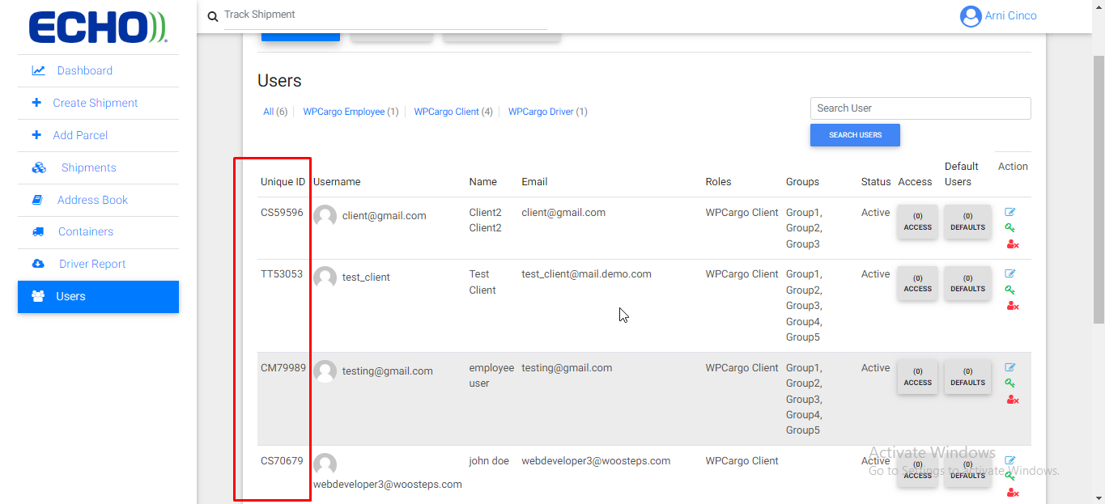Click the Access button for client@gmail.com

917,222
